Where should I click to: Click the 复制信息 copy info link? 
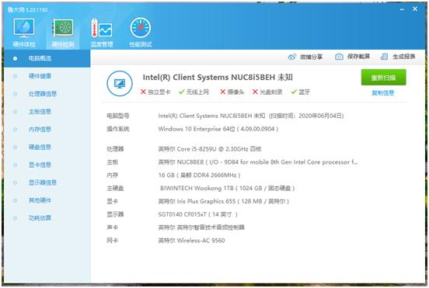click(383, 93)
